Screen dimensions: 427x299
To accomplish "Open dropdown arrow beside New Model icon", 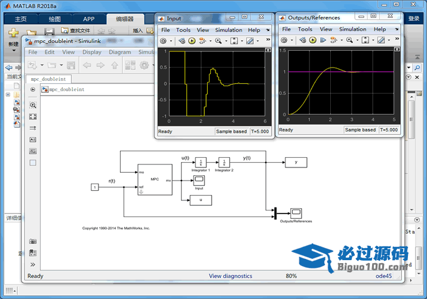I will 42,65.
